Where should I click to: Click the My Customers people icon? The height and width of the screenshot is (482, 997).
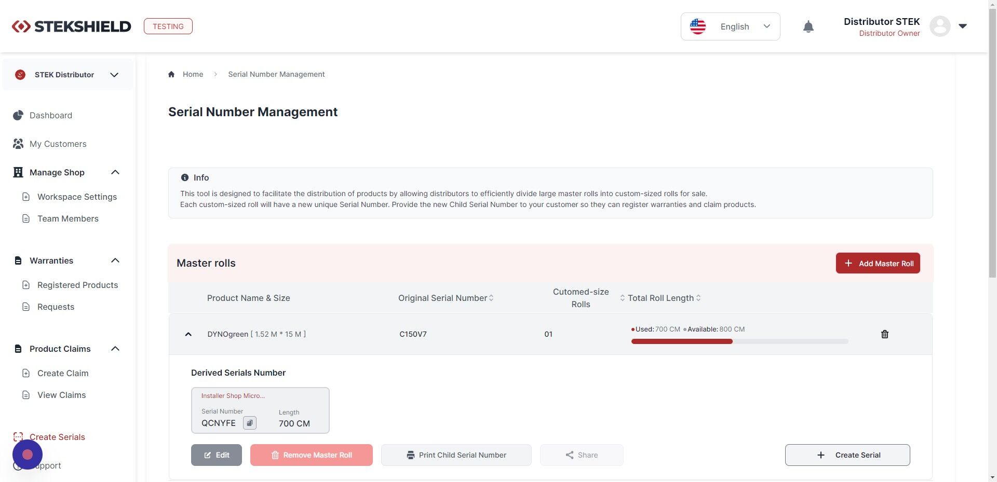coord(18,144)
